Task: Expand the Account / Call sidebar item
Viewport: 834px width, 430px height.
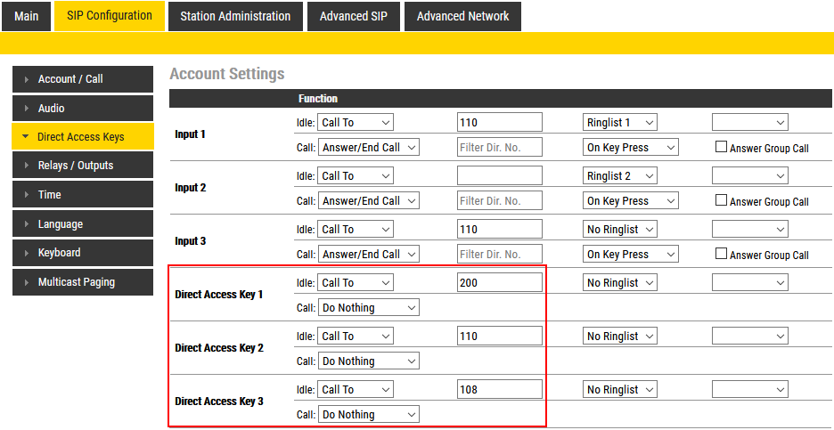Action: (82, 79)
